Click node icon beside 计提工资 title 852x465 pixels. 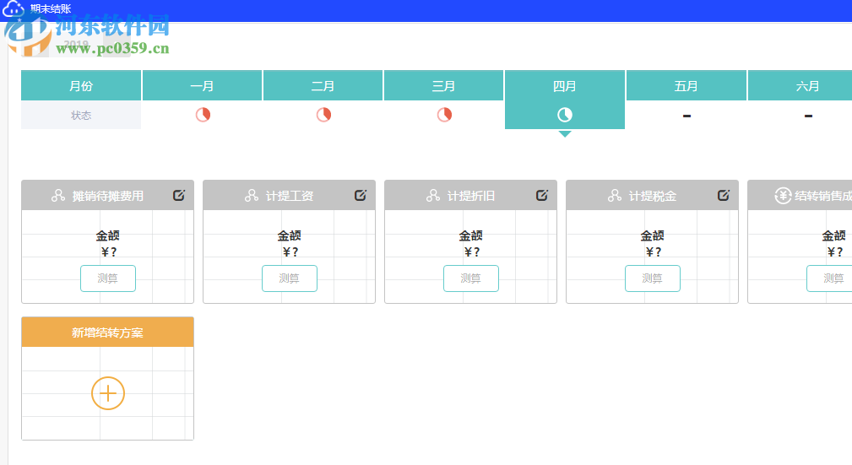click(252, 196)
